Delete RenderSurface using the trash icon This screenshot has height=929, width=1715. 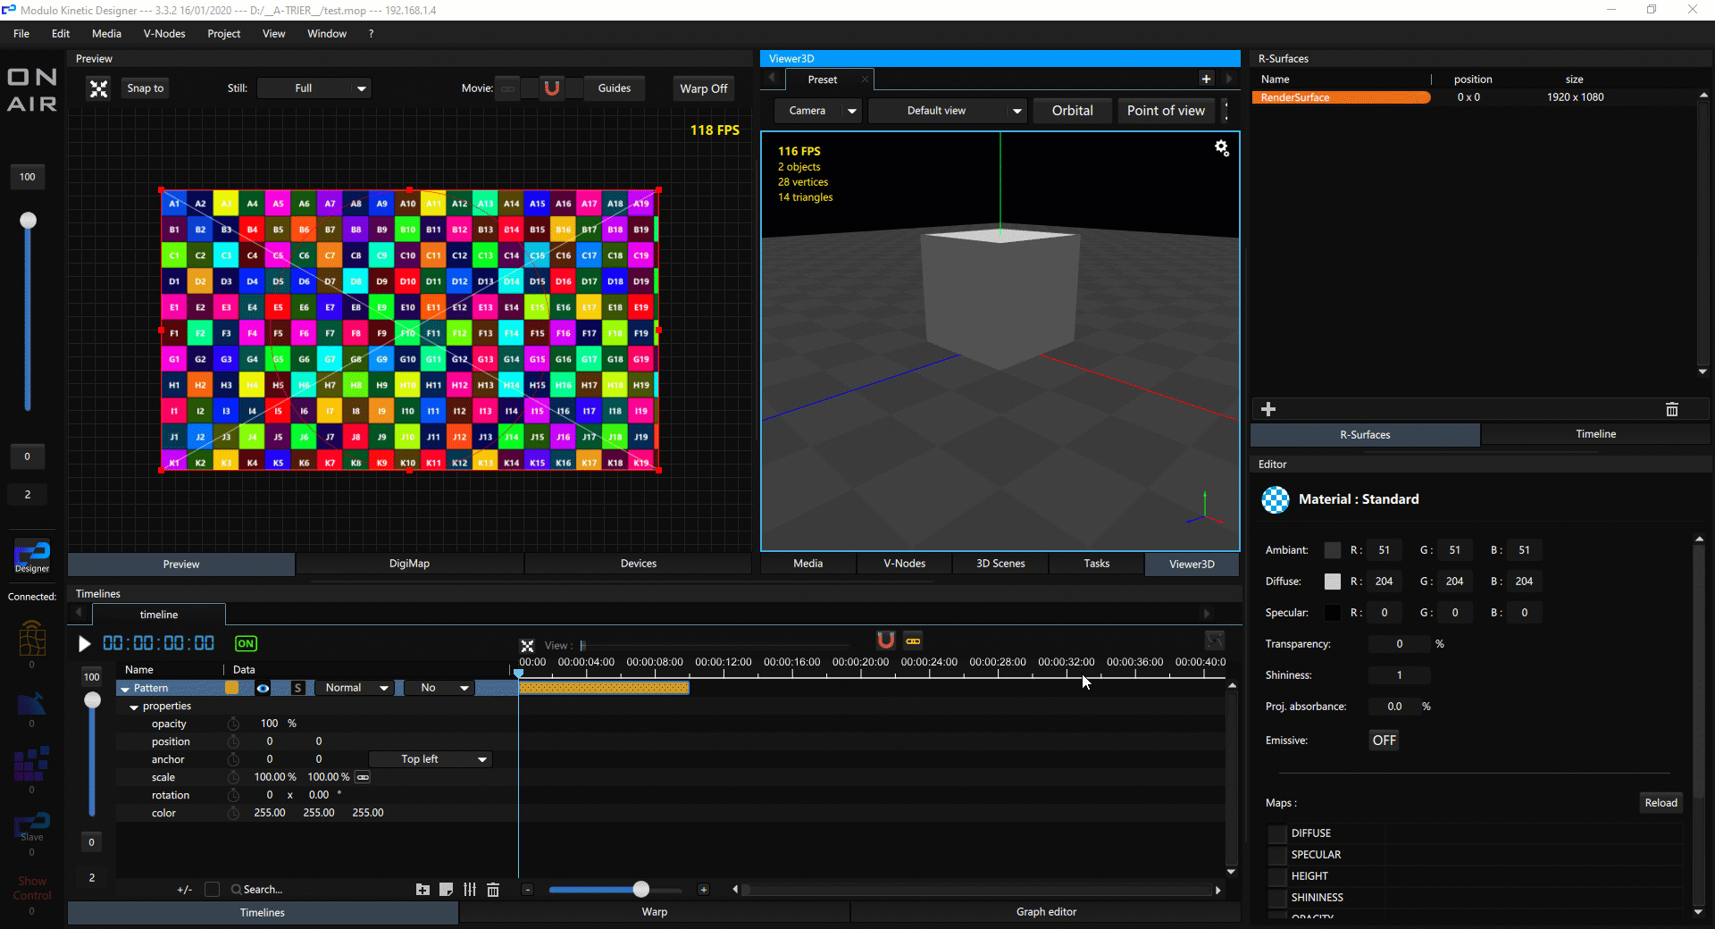pyautogui.click(x=1672, y=409)
